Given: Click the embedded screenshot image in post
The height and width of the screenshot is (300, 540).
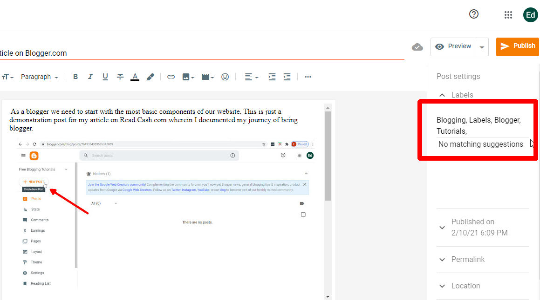Looking at the screenshot, I should 166,214.
